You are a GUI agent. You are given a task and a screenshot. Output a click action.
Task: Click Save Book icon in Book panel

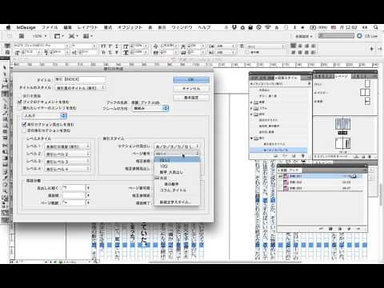[330, 229]
